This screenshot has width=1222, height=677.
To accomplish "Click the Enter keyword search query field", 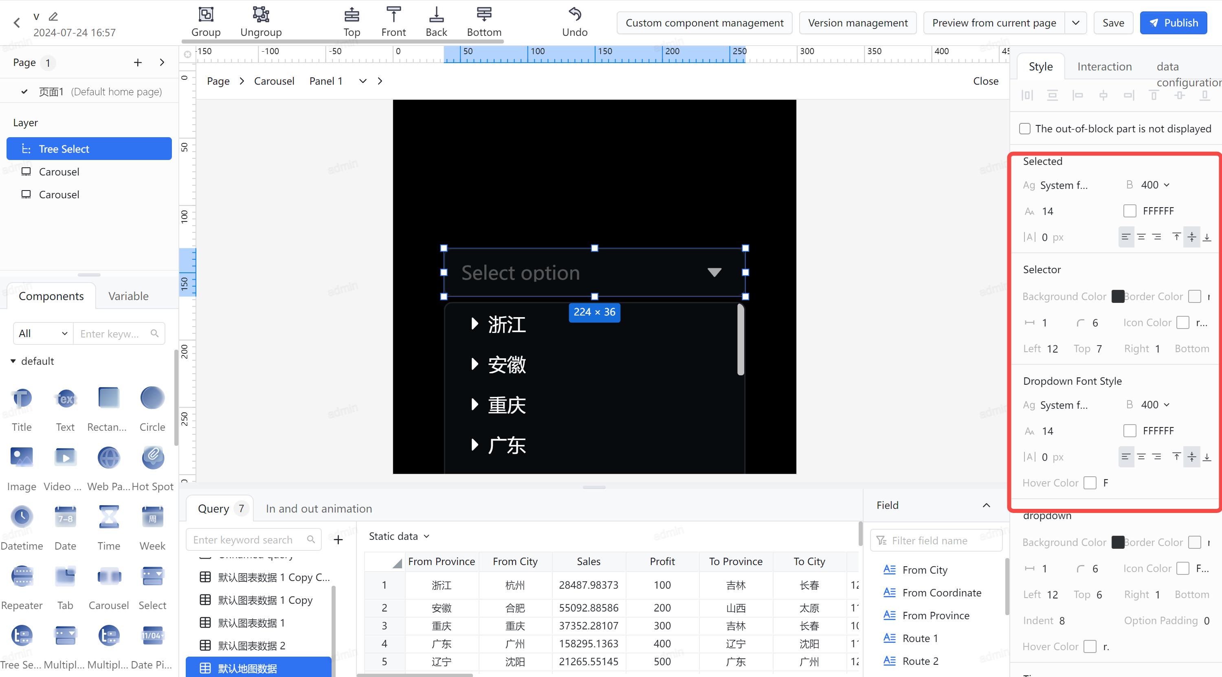I will (x=254, y=539).
